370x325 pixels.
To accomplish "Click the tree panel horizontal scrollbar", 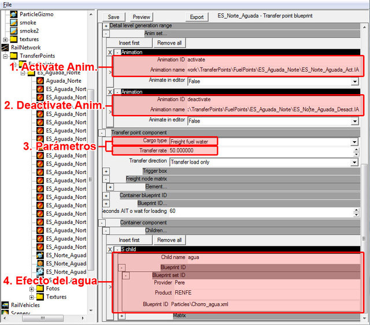I will [x=43, y=319].
